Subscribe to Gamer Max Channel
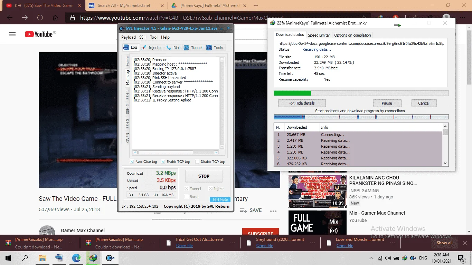The width and height of the screenshot is (472, 265). pyautogui.click(x=261, y=233)
